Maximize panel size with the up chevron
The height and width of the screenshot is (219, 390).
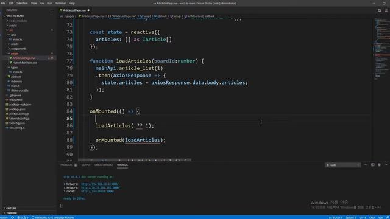click(x=386, y=165)
